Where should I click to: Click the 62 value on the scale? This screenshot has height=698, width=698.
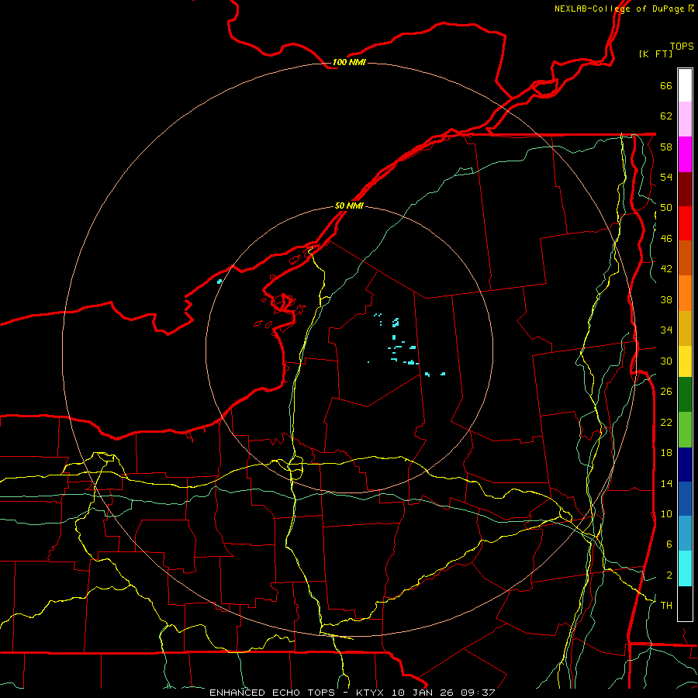(666, 116)
